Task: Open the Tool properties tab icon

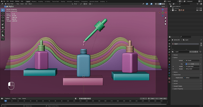Action: 169,40
